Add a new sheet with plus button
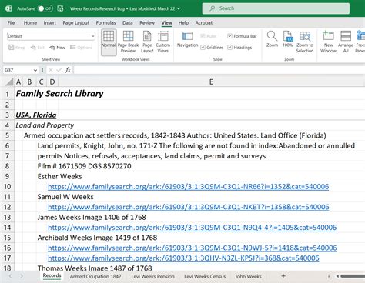Viewport: 365px width, 283px height. pyautogui.click(x=283, y=276)
